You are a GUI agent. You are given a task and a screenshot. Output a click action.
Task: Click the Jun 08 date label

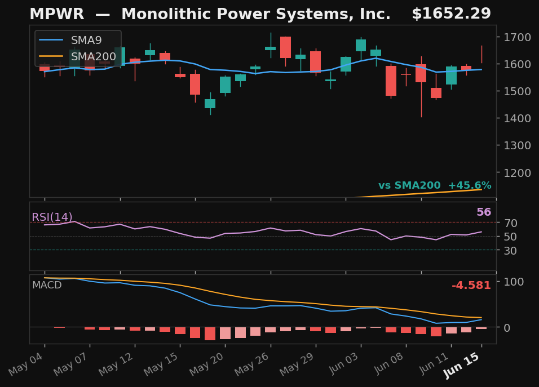(x=389, y=364)
